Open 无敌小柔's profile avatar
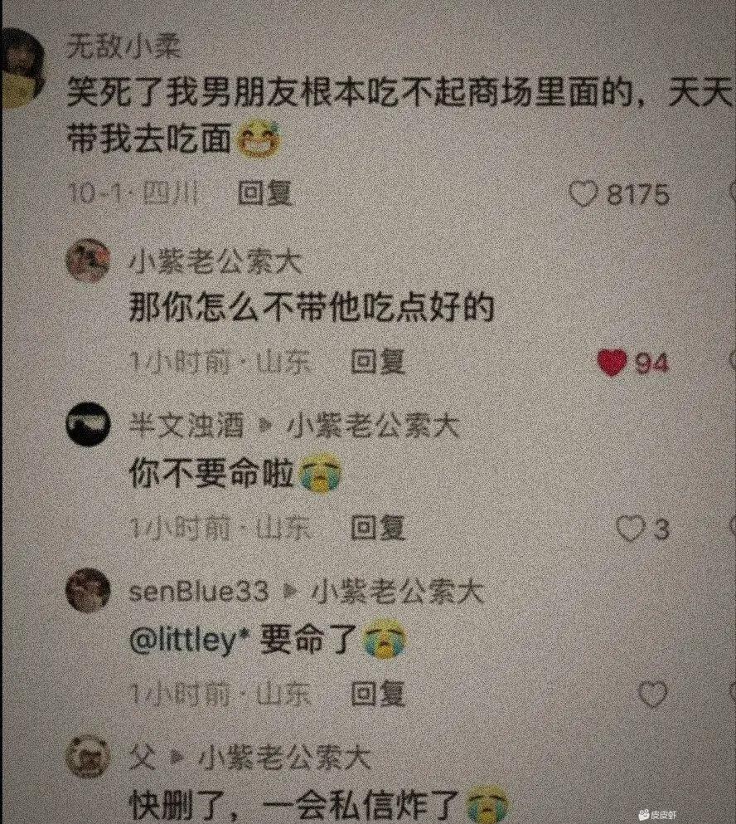736x824 pixels. click(22, 67)
